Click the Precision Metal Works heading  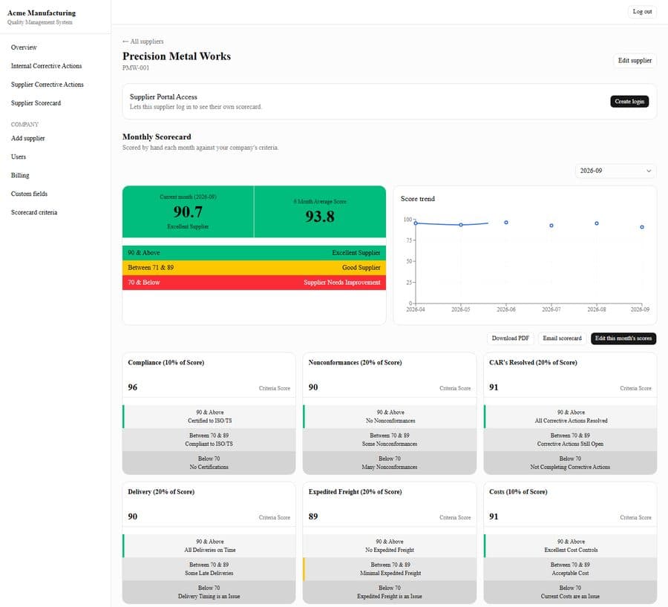(177, 56)
